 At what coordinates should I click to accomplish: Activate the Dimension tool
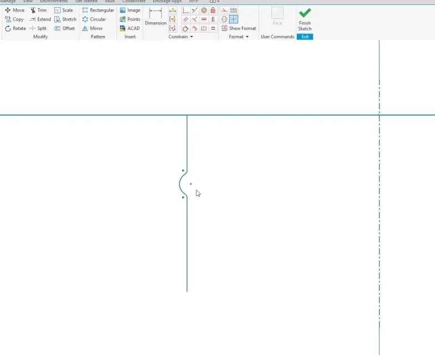pyautogui.click(x=155, y=17)
